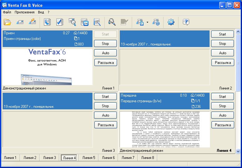
Task: Click Stop on Линия 3
Action: [105, 106]
